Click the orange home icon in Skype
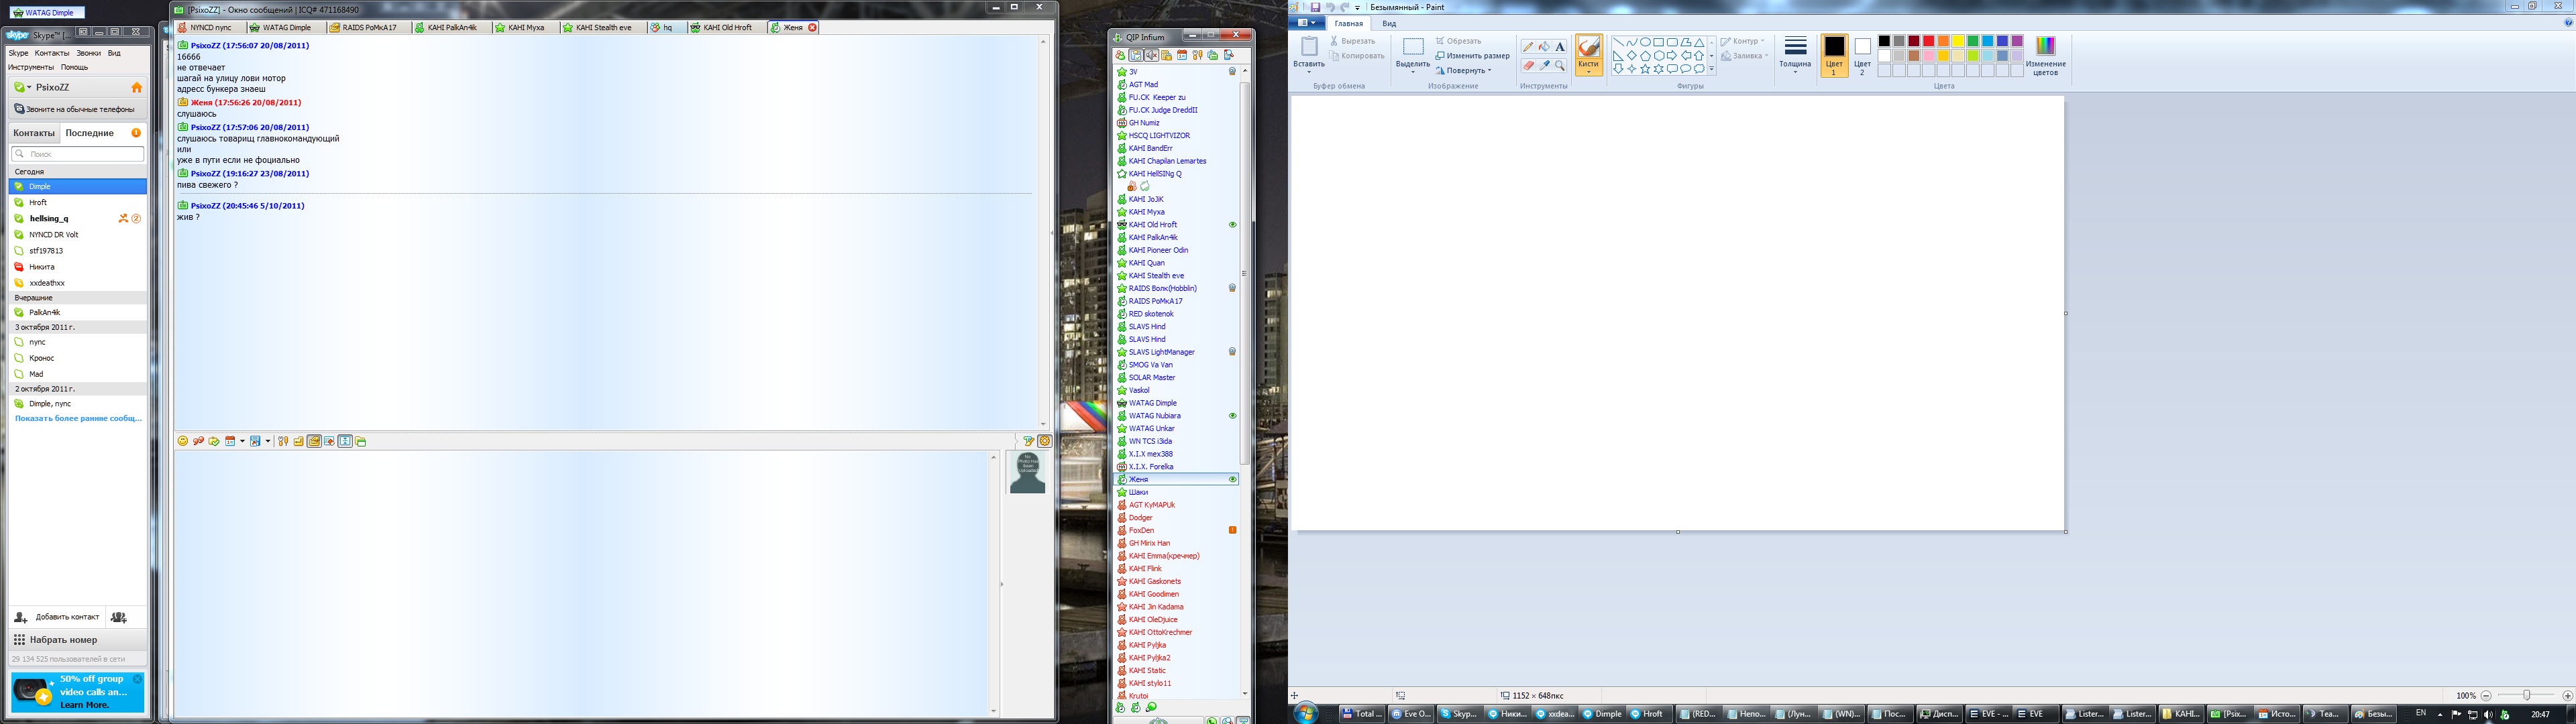Viewport: 2576px width, 724px height. [x=137, y=87]
